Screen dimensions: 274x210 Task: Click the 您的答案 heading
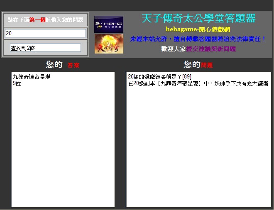coord(63,64)
